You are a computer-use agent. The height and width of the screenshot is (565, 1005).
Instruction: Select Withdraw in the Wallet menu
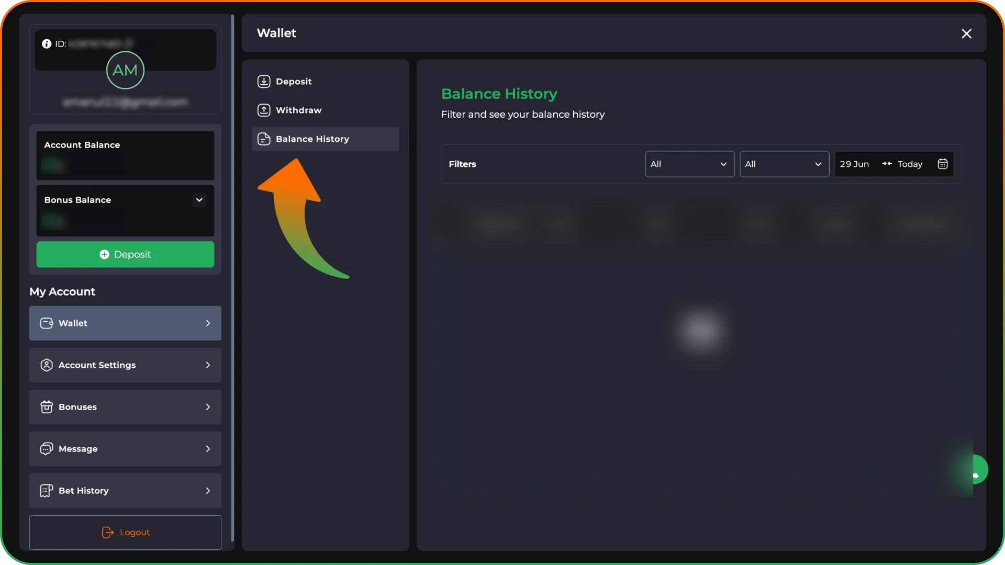pos(325,110)
